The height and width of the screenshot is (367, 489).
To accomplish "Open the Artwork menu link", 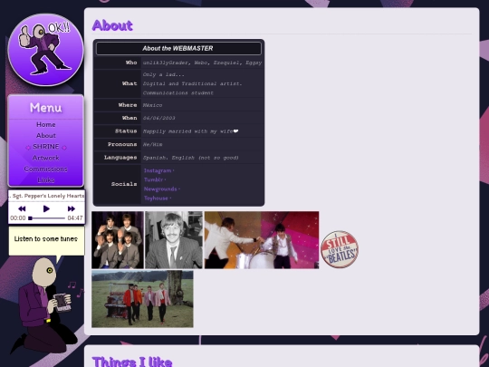I will (46, 158).
